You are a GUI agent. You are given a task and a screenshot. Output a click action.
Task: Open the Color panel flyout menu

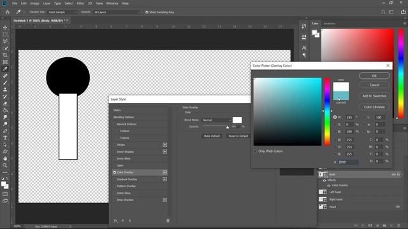coord(405,24)
